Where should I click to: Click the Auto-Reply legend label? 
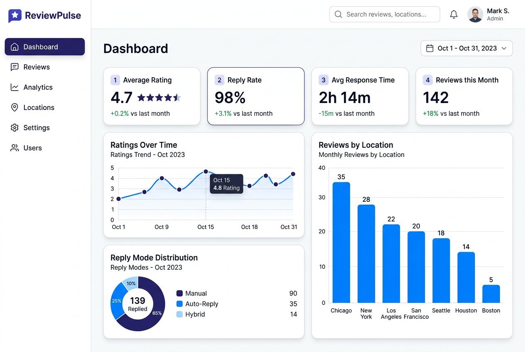pyautogui.click(x=202, y=304)
